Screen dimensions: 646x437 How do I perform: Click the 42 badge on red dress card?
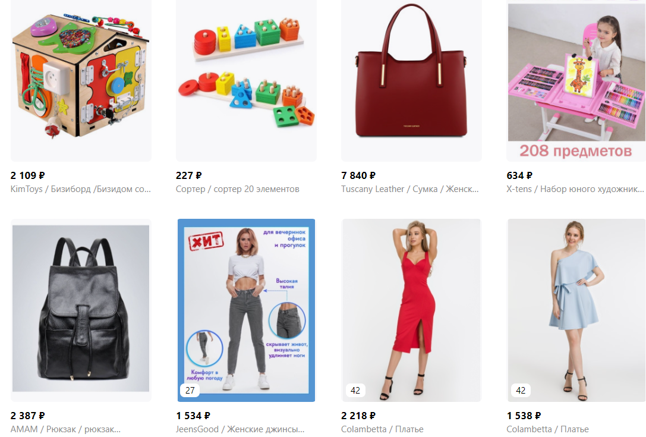pos(355,391)
